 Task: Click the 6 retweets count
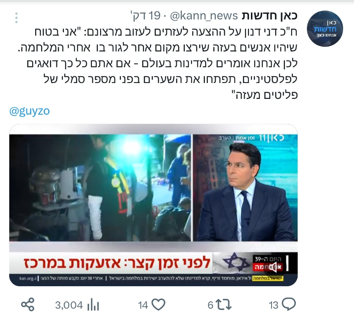[x=210, y=305]
